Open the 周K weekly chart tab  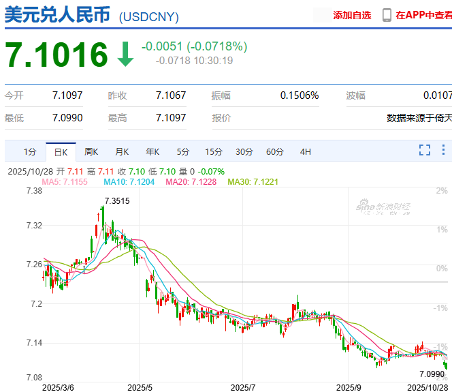[x=91, y=151]
